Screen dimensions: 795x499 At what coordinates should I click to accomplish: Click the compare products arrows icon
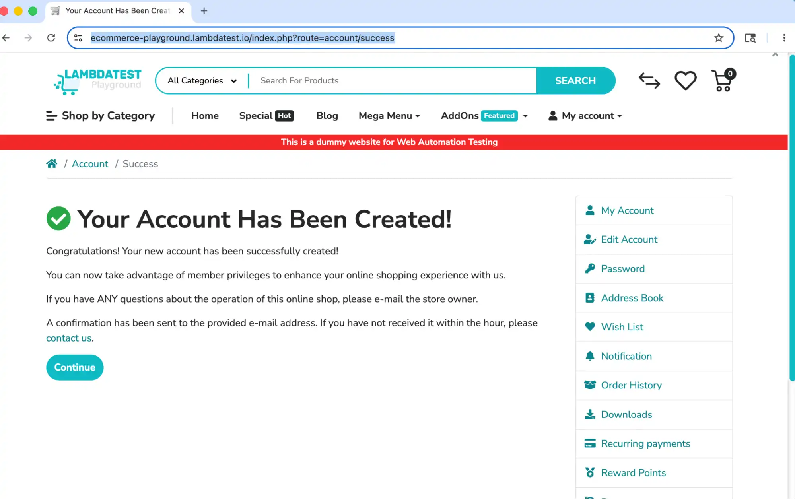649,80
